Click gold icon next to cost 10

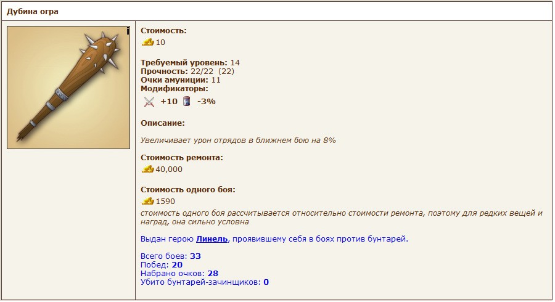coord(147,42)
